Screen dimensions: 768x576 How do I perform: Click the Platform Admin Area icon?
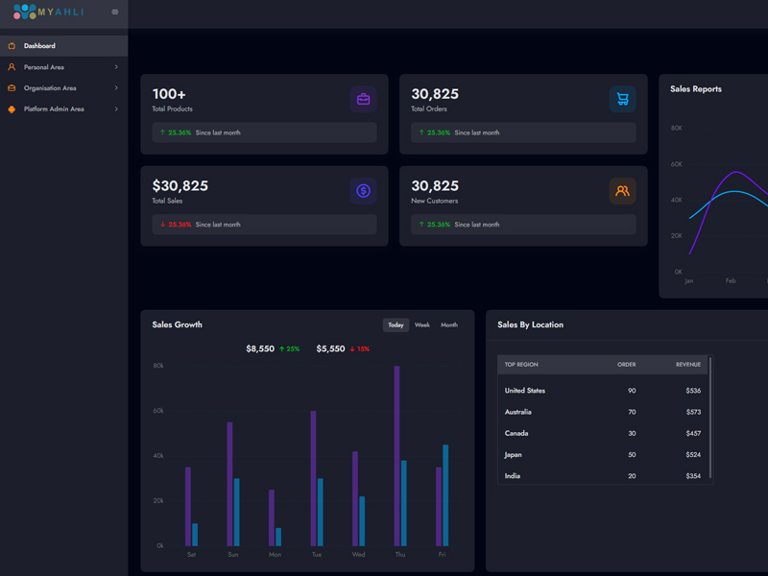point(12,109)
